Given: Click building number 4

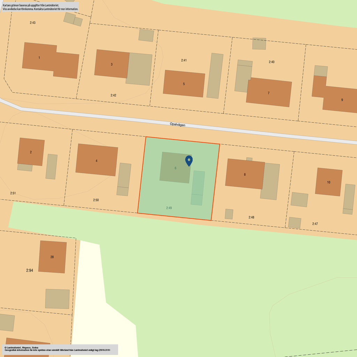Looking at the screenshot, I should click(97, 161).
